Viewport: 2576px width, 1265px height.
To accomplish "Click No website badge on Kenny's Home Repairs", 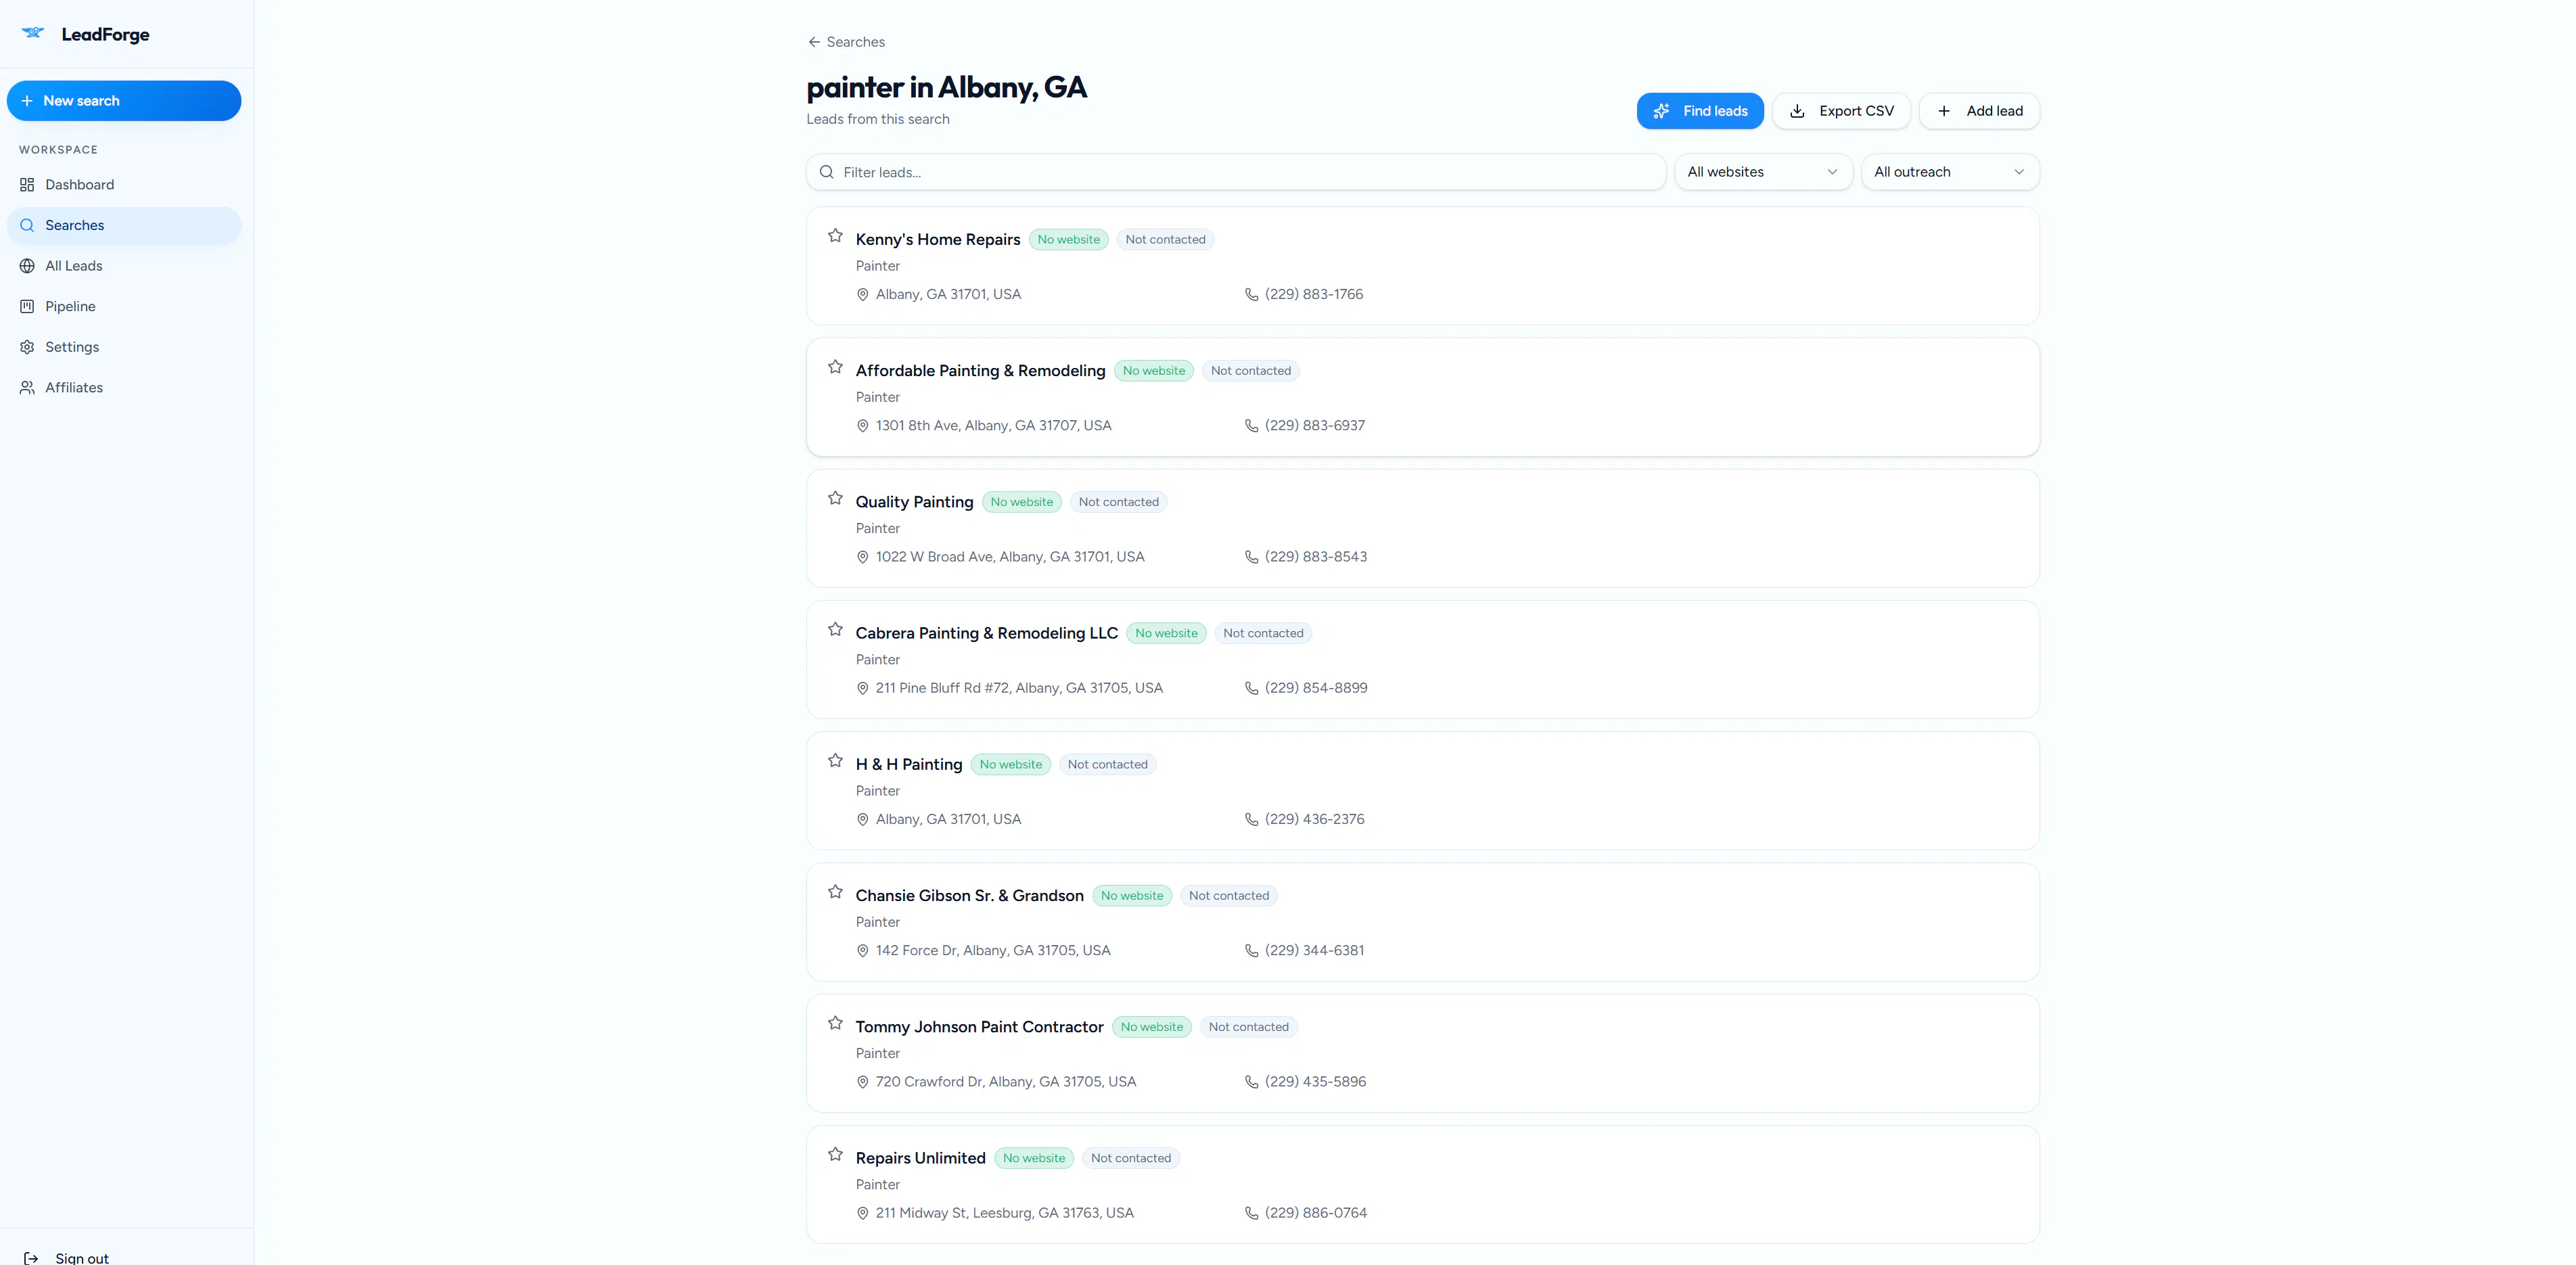I will click(x=1068, y=240).
